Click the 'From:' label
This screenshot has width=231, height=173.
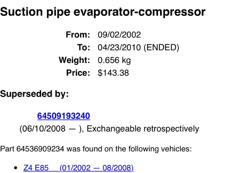(78, 35)
